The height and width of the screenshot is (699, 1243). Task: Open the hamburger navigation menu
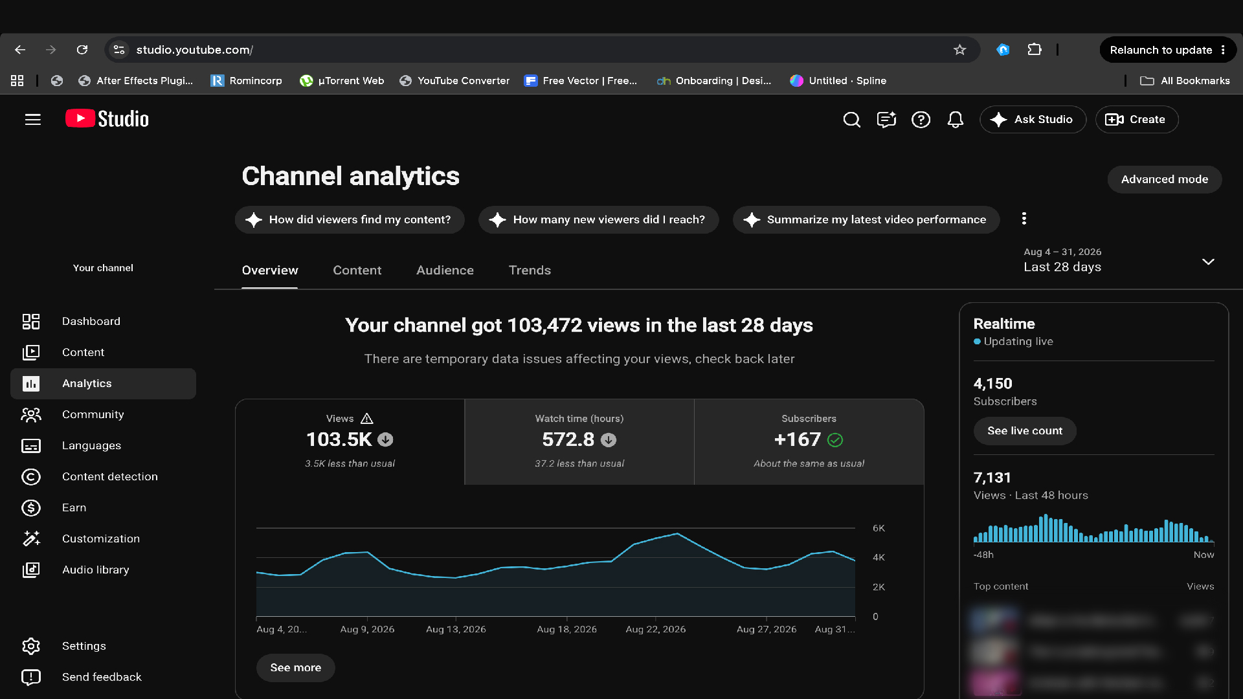pos(32,119)
